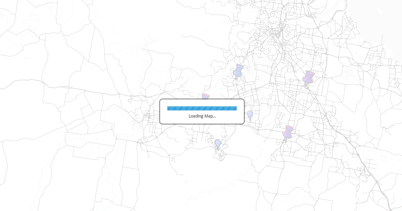Click the word "Map..." in the loading message

[210, 116]
